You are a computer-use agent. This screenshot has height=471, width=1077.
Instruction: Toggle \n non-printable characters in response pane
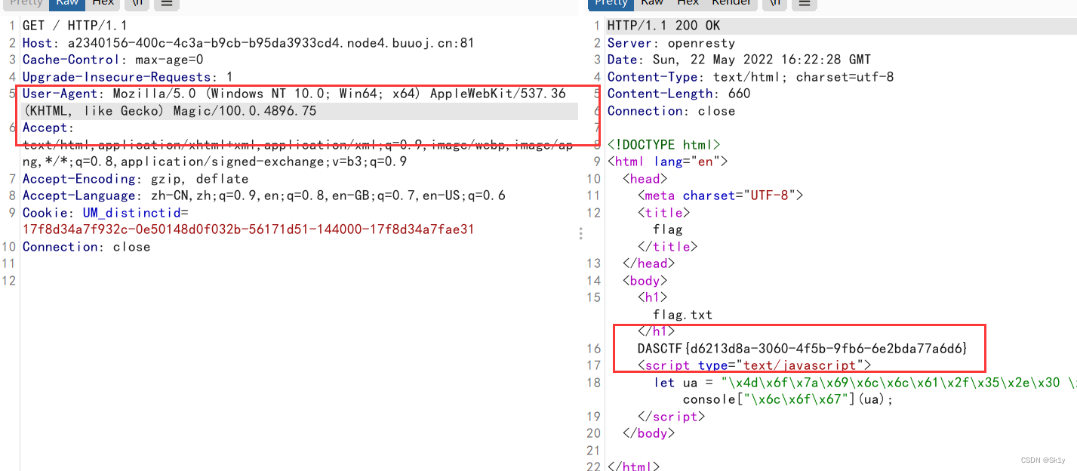tap(775, 3)
